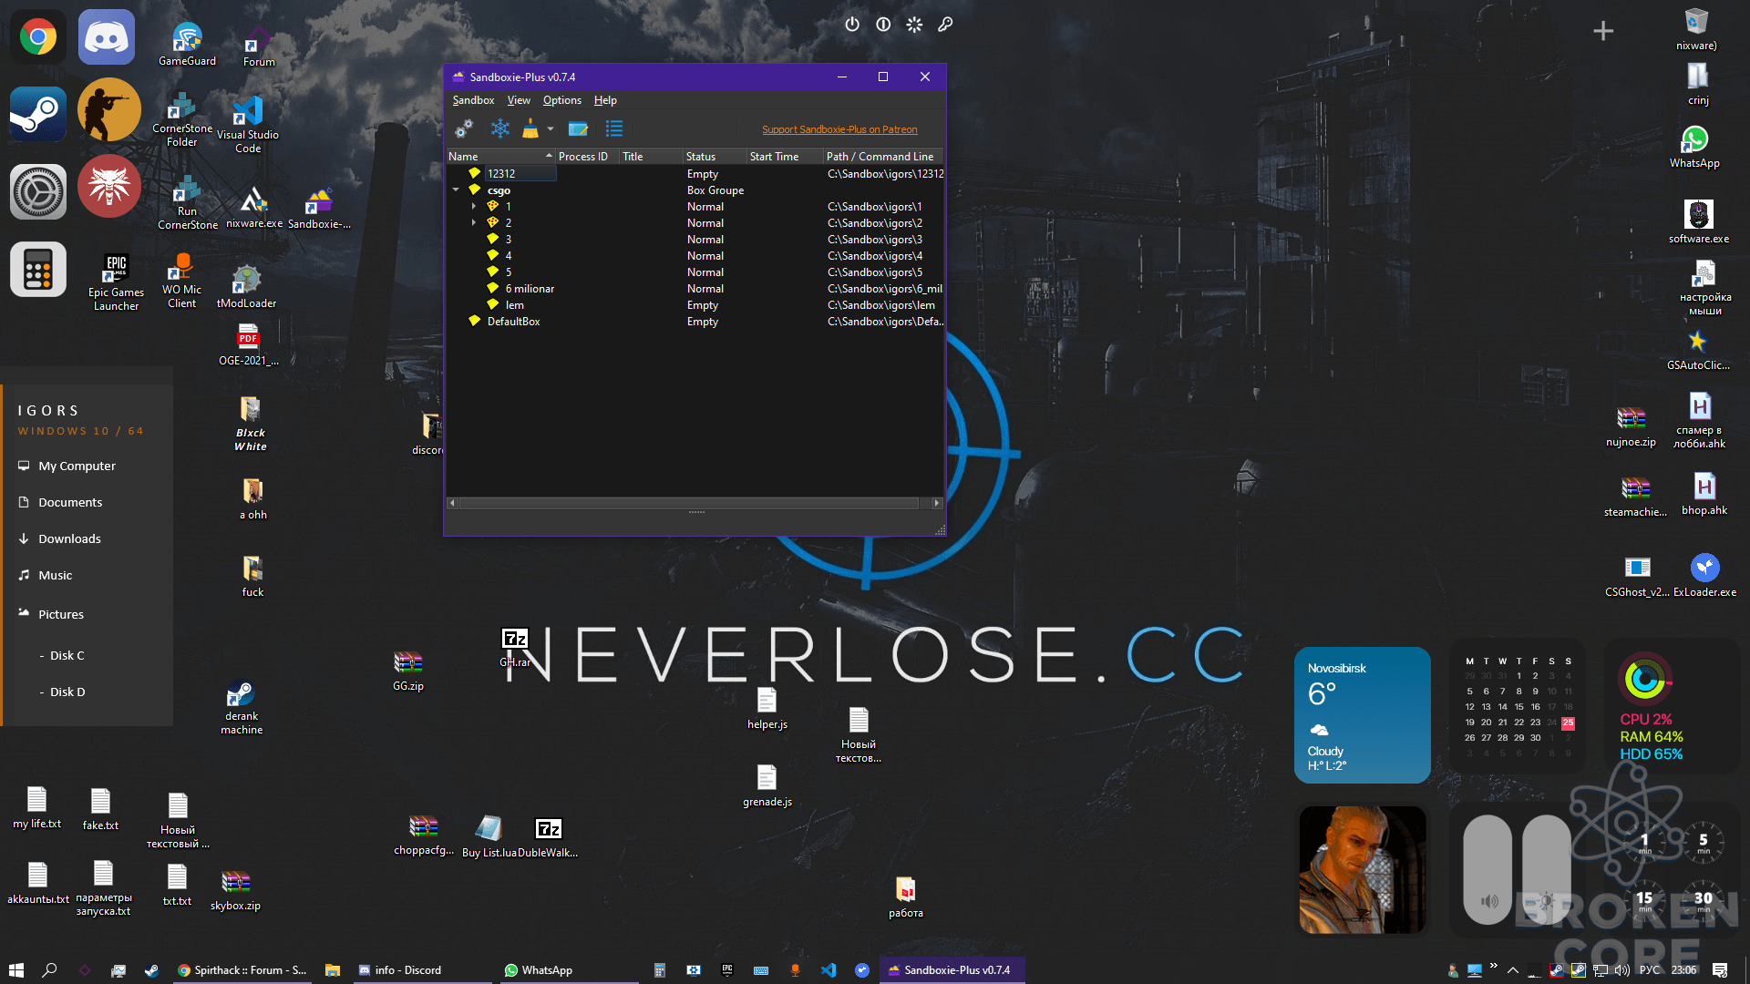The width and height of the screenshot is (1750, 984).
Task: Click the edit ini notepad toolbar icon
Action: point(578,128)
